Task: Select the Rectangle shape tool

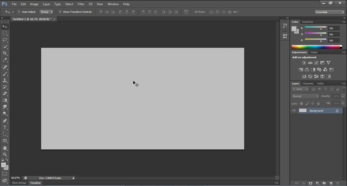Action: (x=5, y=141)
